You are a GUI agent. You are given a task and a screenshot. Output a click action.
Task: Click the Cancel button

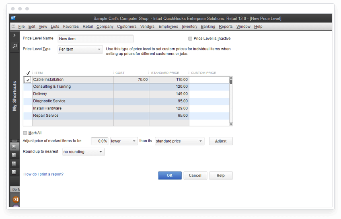coord(195,176)
